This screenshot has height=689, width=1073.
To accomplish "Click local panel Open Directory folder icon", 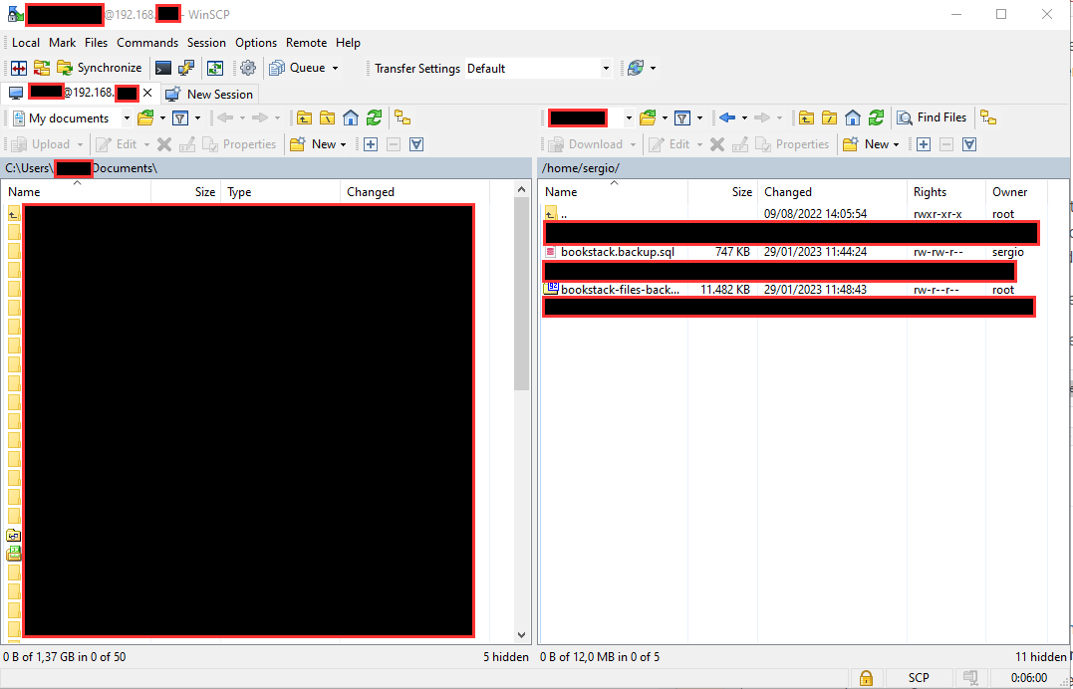I will click(145, 118).
